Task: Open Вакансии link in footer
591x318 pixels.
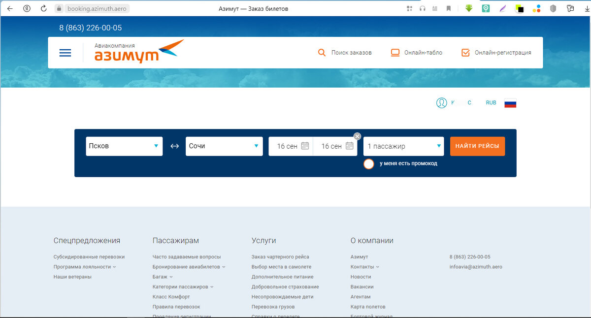Action: point(362,286)
